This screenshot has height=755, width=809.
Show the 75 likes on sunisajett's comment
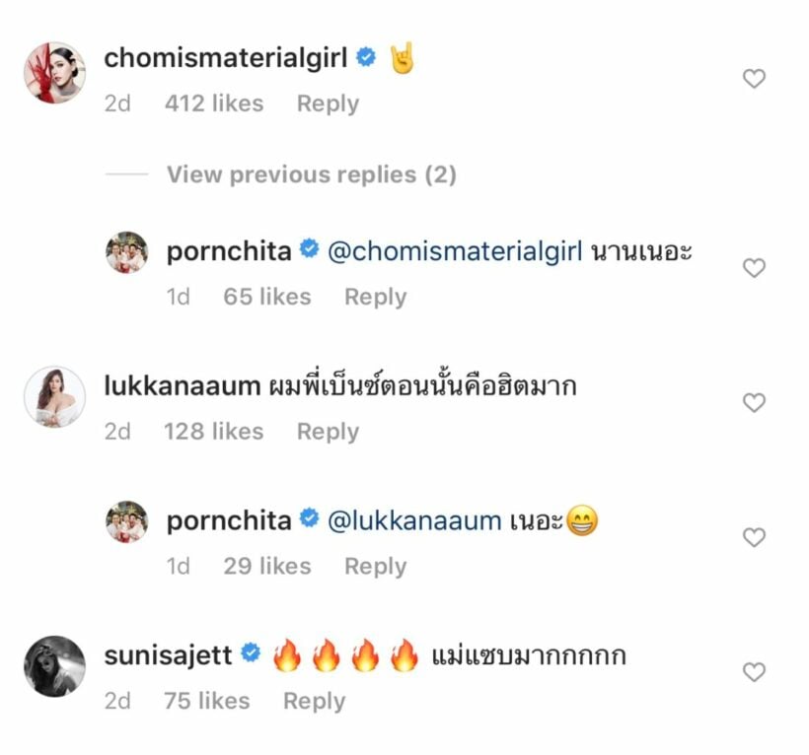pyautogui.click(x=207, y=701)
